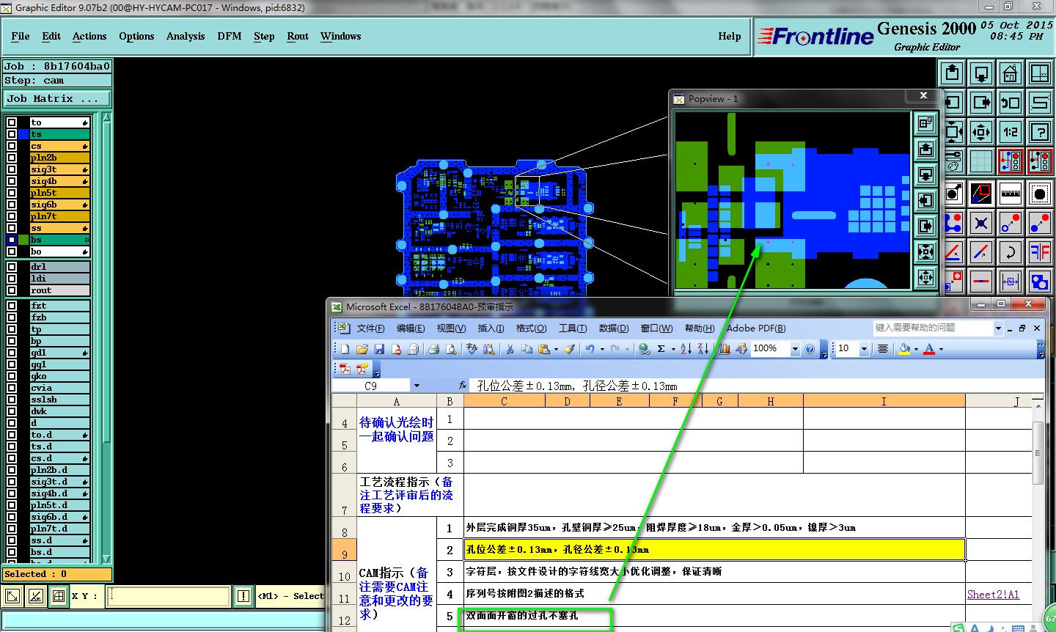Click the layer list vertical scrollbar
1056x632 pixels.
(107, 337)
